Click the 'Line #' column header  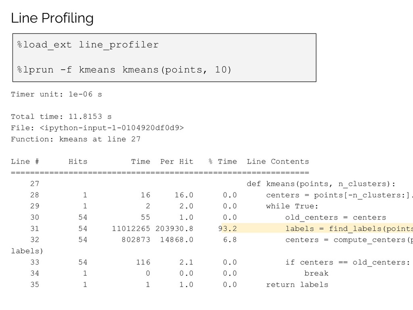(x=25, y=161)
